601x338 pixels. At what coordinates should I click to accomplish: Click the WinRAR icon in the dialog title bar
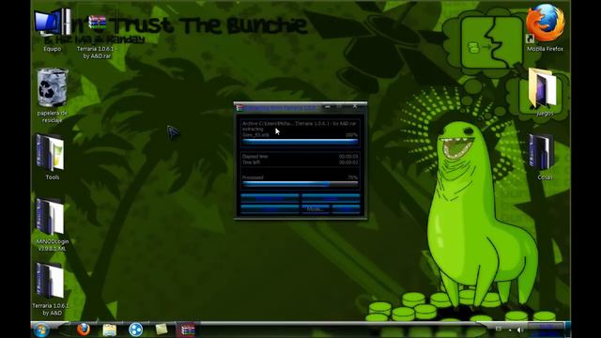[x=239, y=108]
